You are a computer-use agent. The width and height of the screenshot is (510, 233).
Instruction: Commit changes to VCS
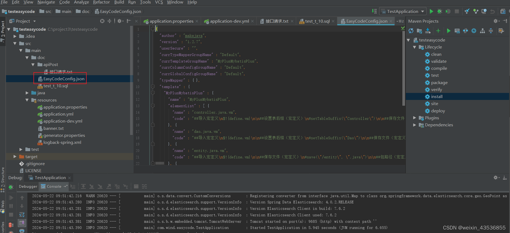[x=475, y=11]
